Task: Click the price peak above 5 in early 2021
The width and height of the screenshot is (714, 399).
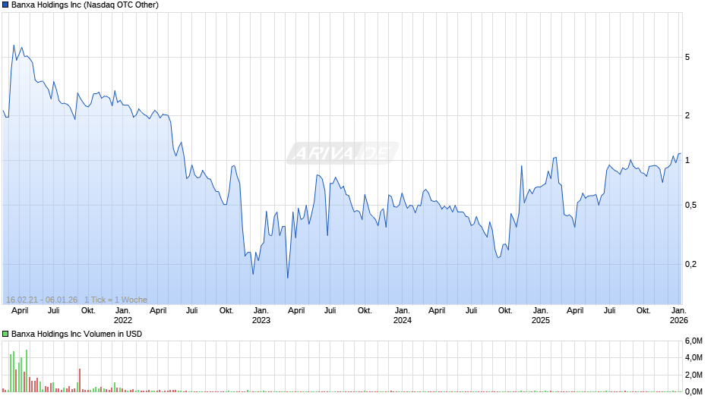Action: click(14, 46)
